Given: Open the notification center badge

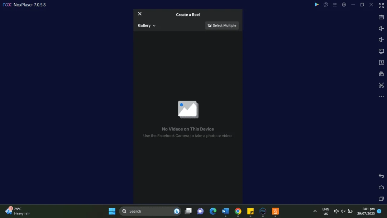Looking at the screenshot, I should [379, 211].
